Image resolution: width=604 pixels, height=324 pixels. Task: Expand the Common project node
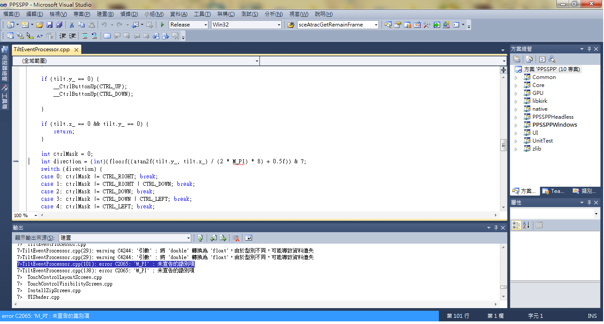(x=516, y=77)
